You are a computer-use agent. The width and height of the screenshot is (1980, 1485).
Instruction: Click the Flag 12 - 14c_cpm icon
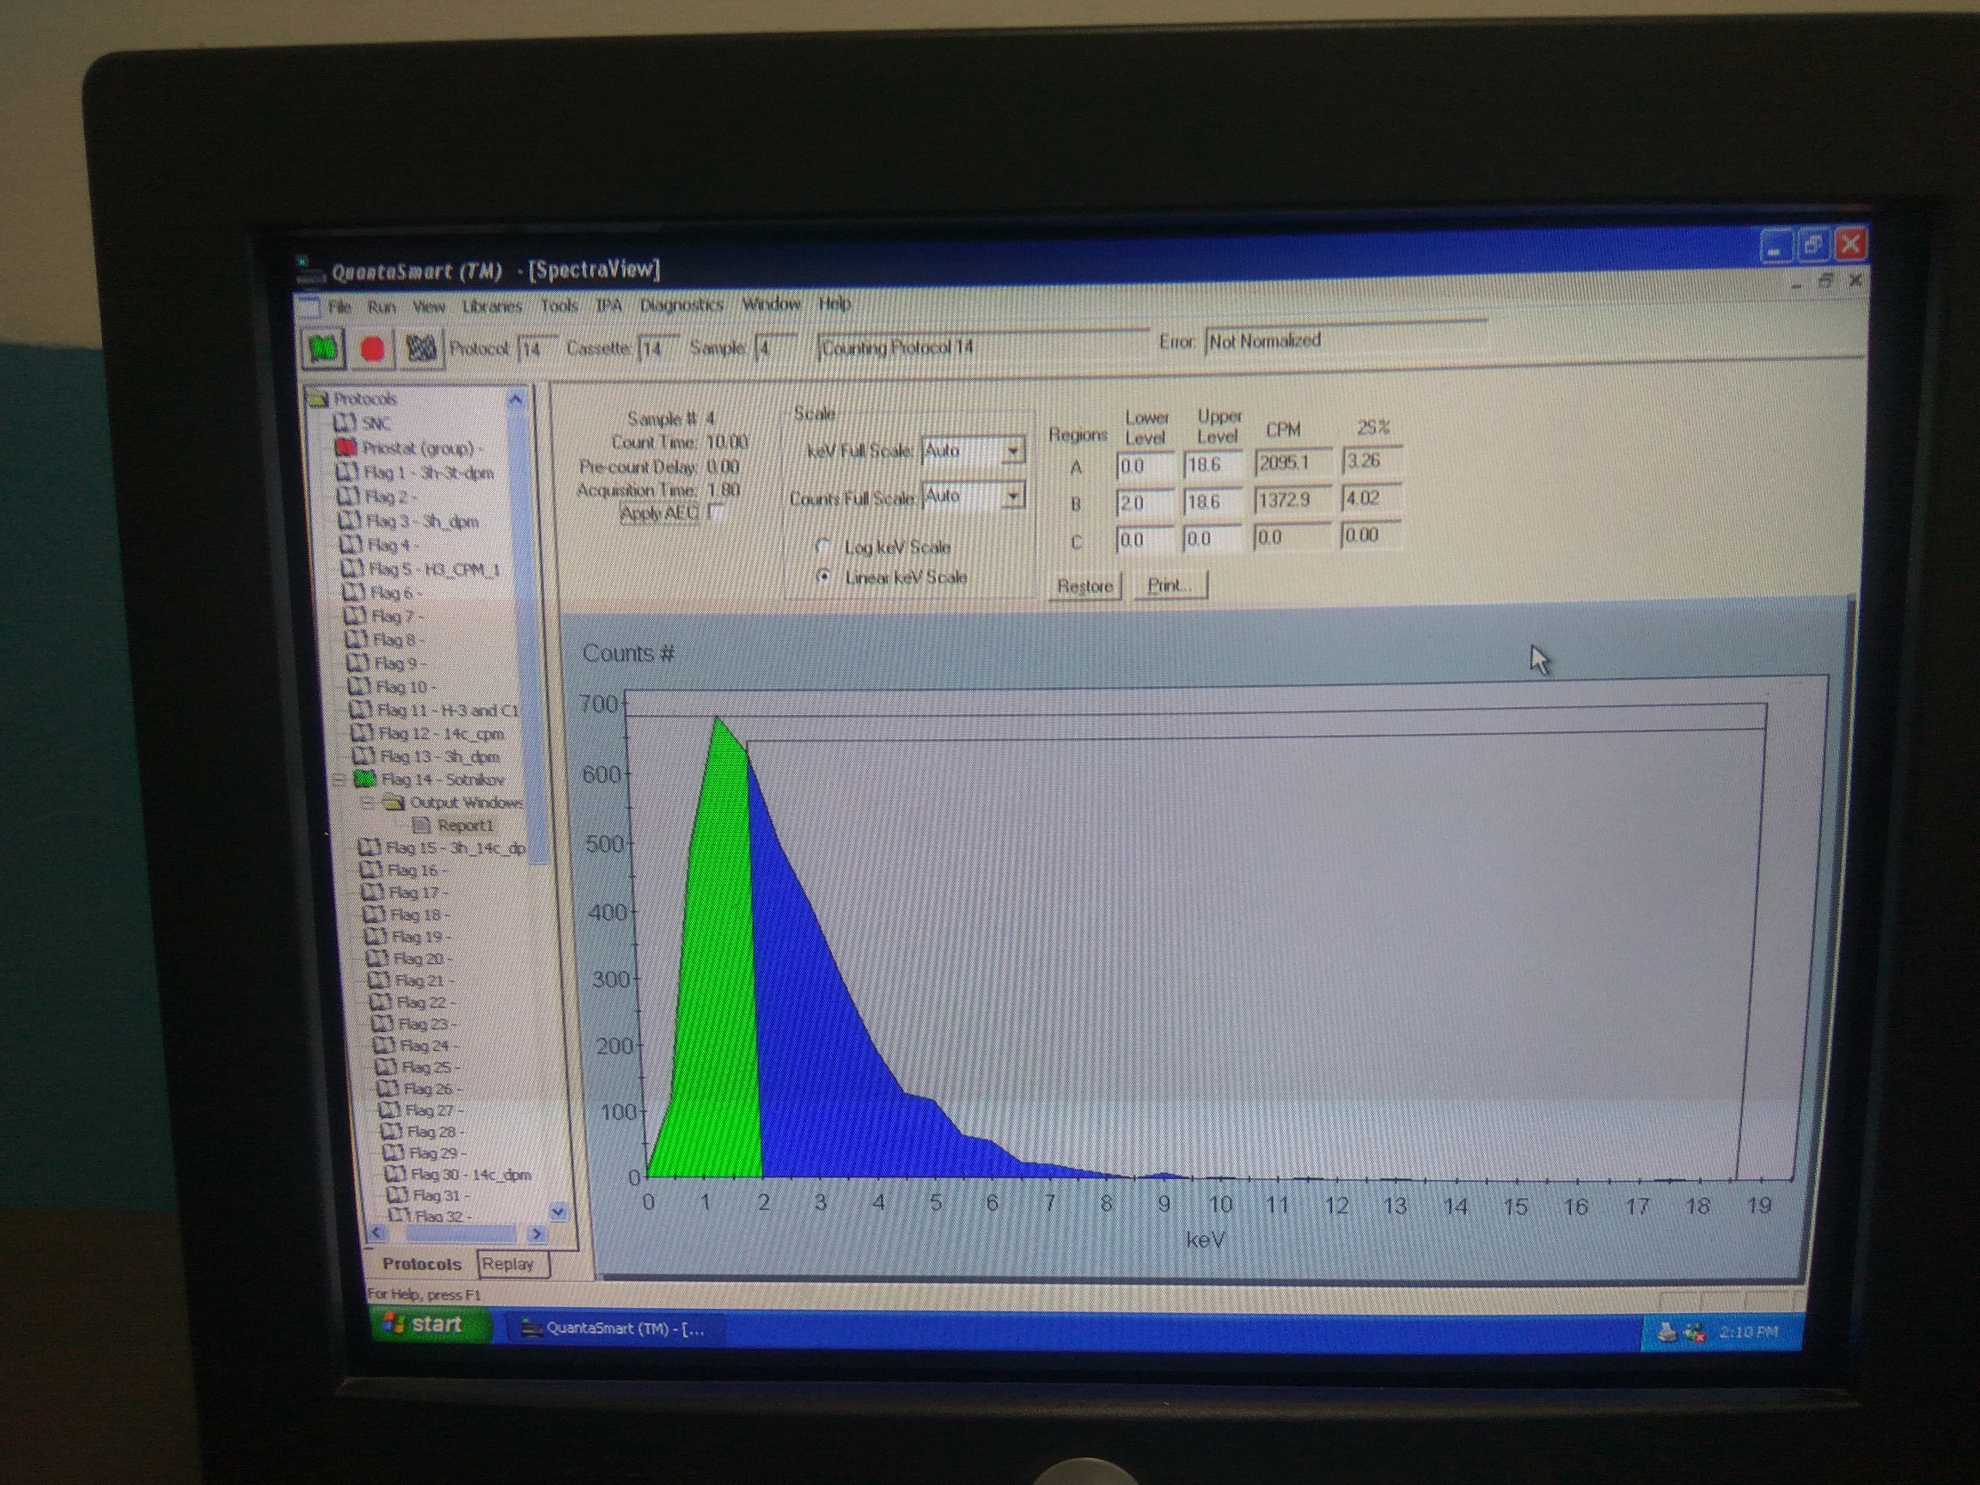[363, 732]
